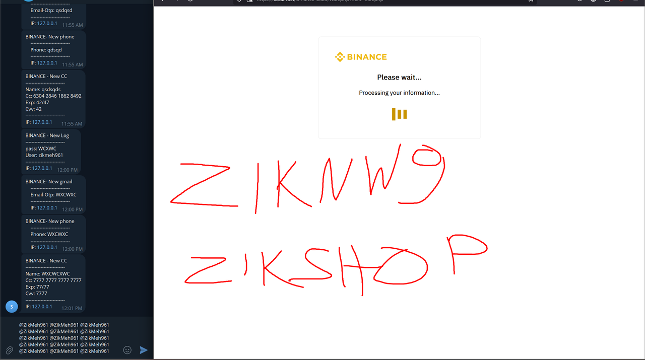Click the 'BINANCE - New Log' message header
Image resolution: width=645 pixels, height=360 pixels.
tap(47, 135)
